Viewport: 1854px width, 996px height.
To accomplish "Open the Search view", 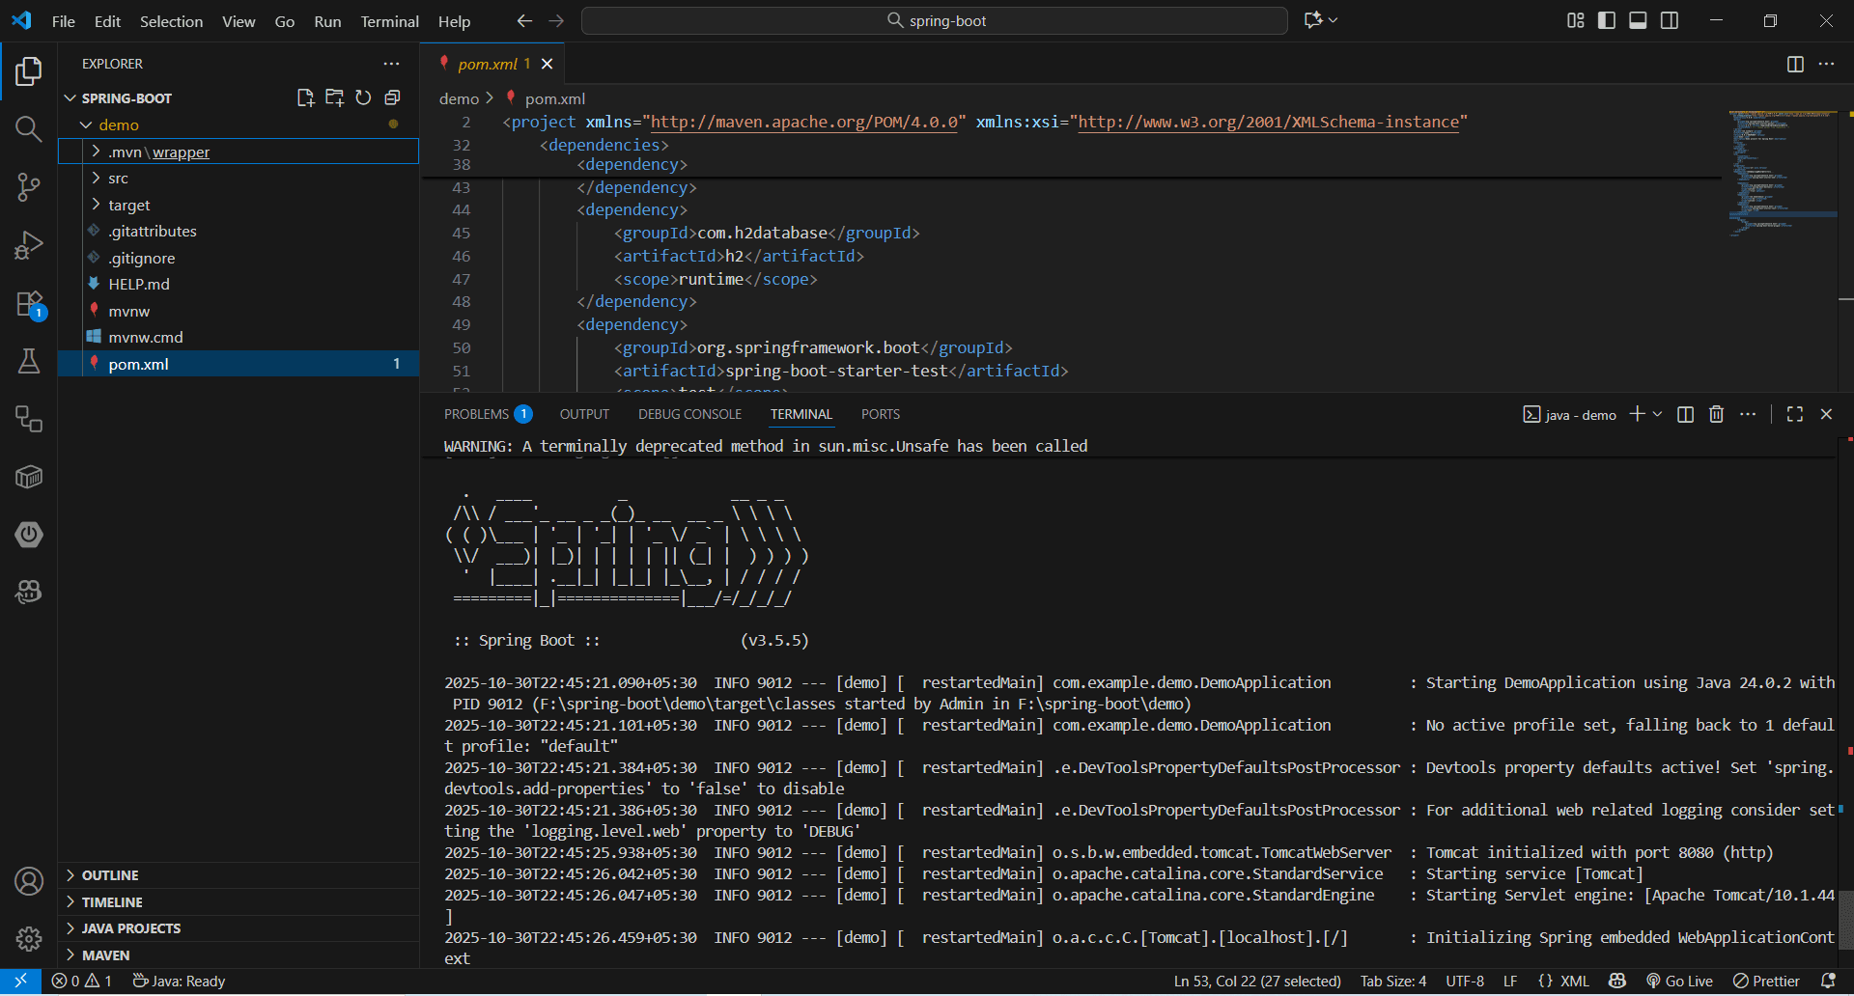I will (x=29, y=129).
